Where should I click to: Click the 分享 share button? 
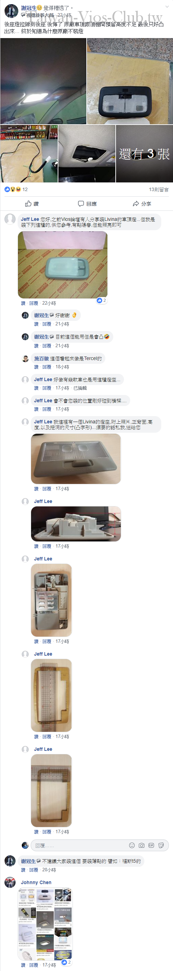(142, 204)
